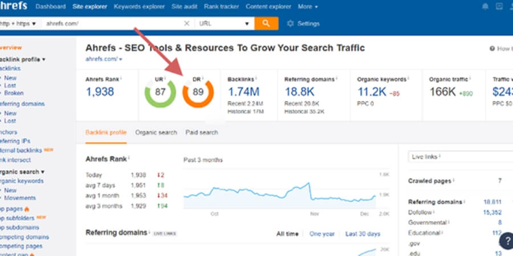Viewport: 513px width, 256px height.
Task: Click info icon beside Backlinks metric
Action: point(256,79)
